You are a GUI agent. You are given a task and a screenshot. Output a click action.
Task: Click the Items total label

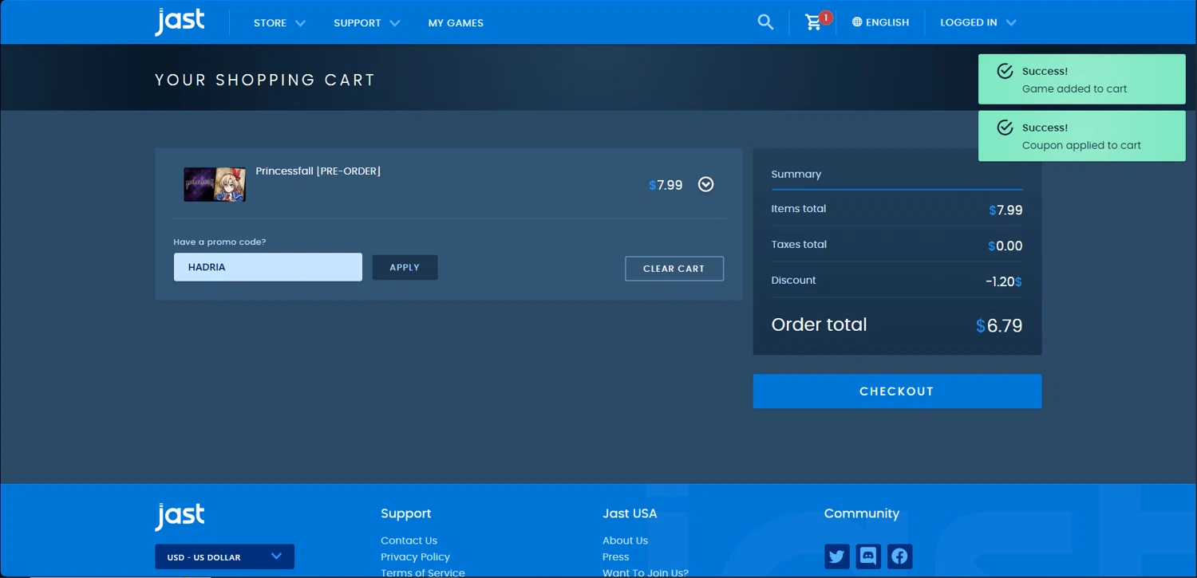pyautogui.click(x=798, y=209)
